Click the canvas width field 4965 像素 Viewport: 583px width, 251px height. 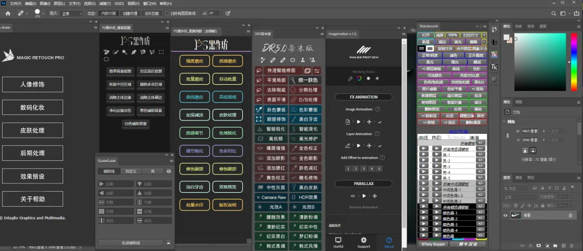(x=530, y=131)
